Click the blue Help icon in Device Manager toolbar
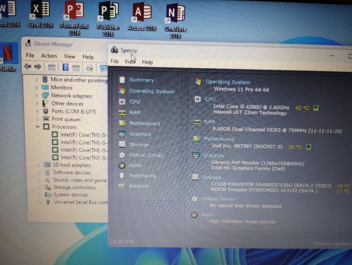 (66, 67)
